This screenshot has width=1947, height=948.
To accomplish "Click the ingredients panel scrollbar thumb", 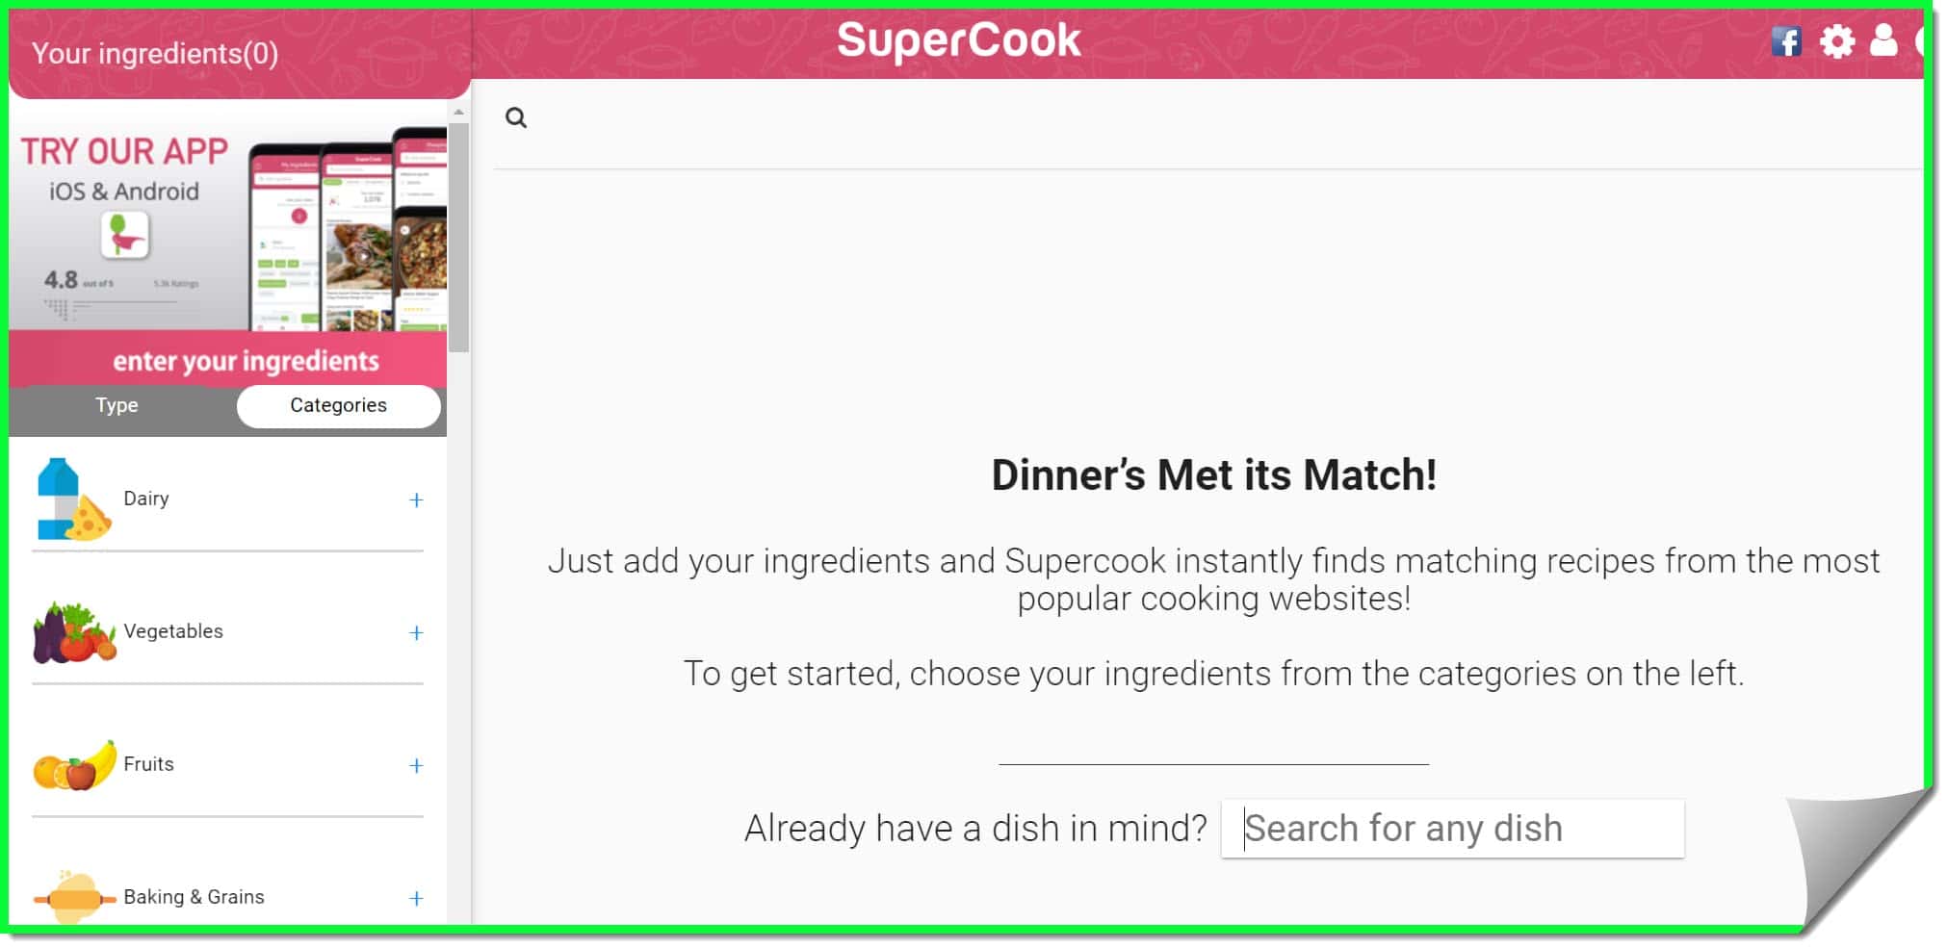I will [x=459, y=236].
